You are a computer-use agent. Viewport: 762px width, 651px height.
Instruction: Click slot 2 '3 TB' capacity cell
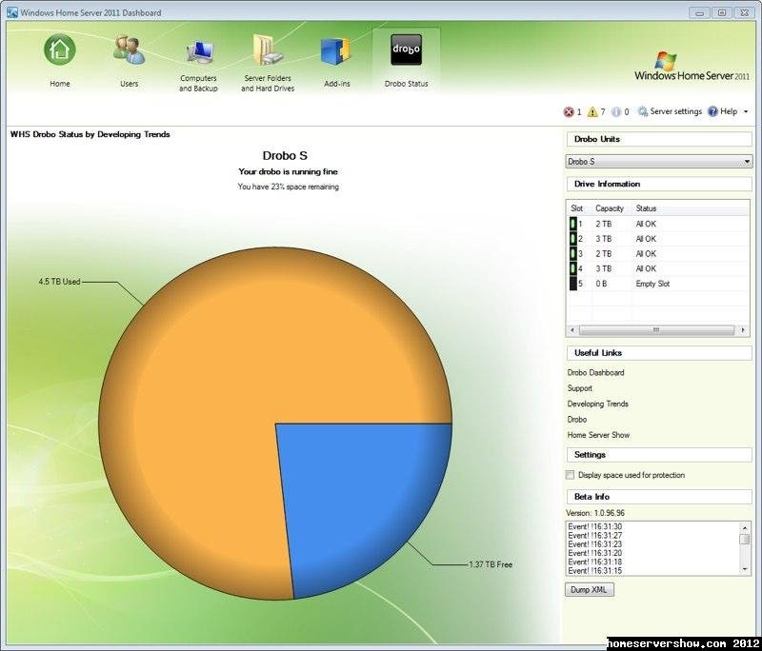pyautogui.click(x=604, y=239)
